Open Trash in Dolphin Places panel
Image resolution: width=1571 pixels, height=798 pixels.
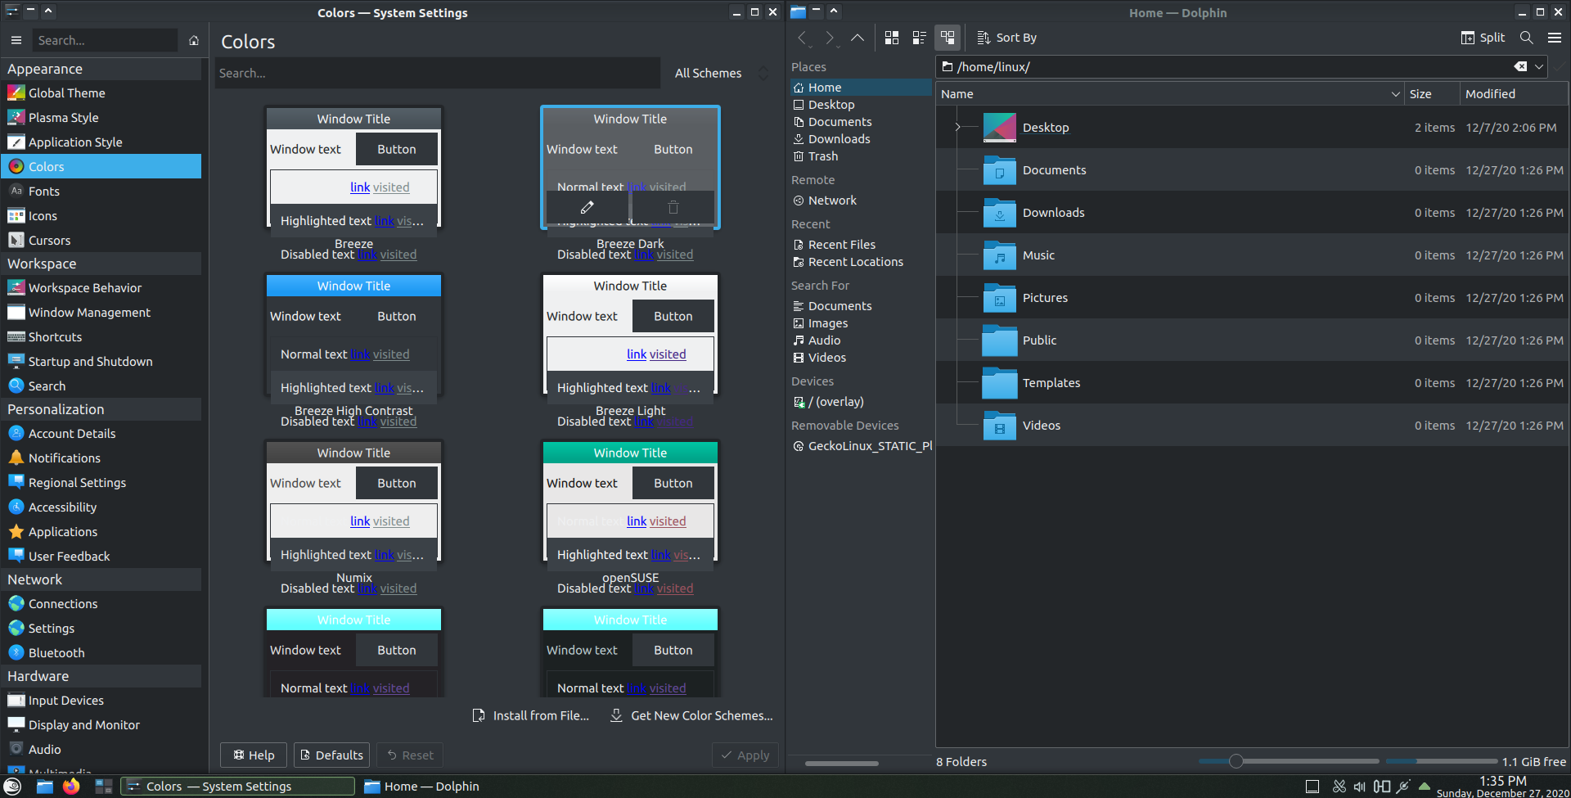(x=859, y=156)
